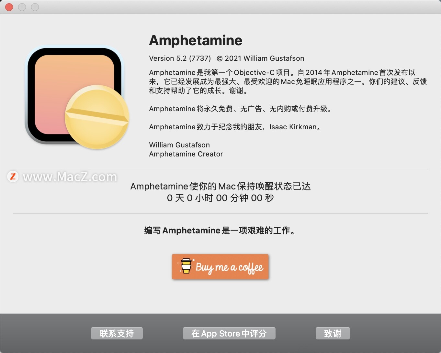
Task: Click the © 2021 William Gustafson copyright
Action: 260,58
